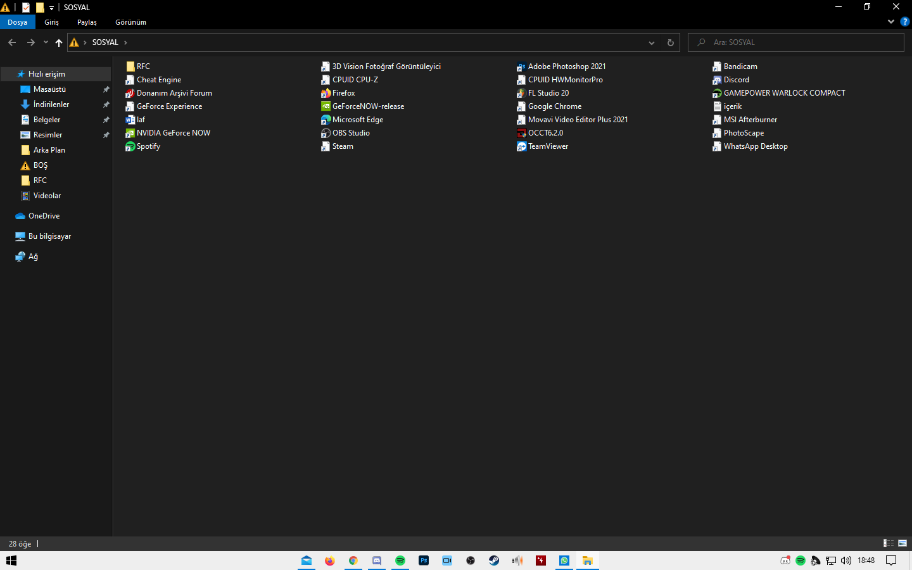
Task: Select GAMEPOWER WARLOCK COMPACT shortcut
Action: pyautogui.click(x=779, y=93)
